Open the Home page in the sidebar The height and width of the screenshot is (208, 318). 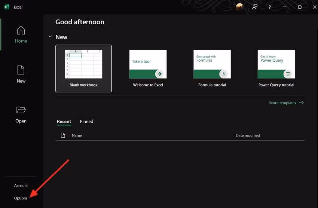click(21, 34)
